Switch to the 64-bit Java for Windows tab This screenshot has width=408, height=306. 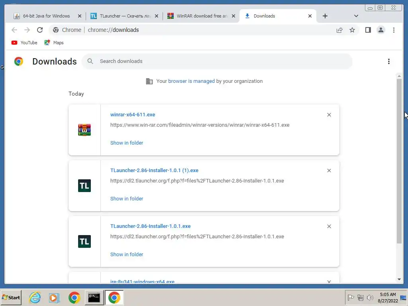46,16
